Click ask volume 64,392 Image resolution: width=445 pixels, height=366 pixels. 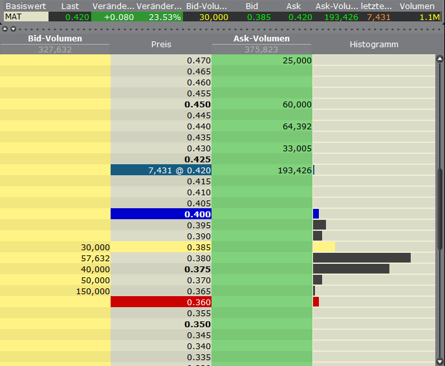pos(297,127)
